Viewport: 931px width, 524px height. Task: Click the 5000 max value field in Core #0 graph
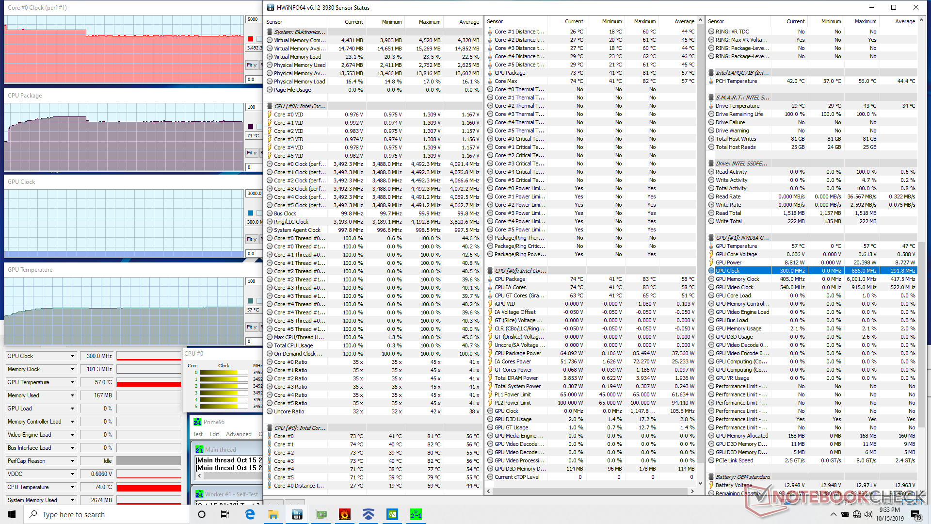click(253, 19)
